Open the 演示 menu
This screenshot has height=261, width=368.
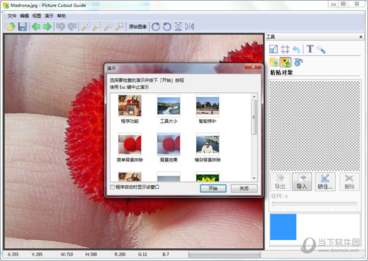click(x=49, y=16)
